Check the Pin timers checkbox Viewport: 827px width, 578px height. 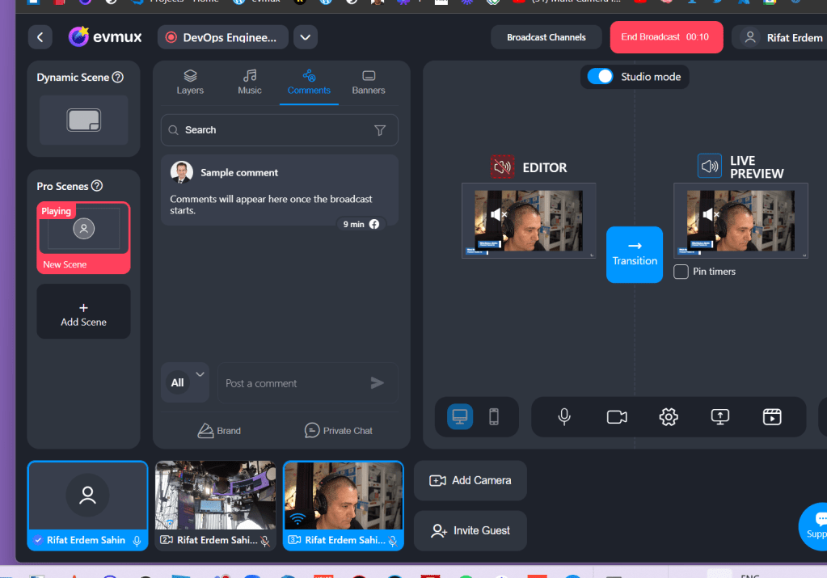681,272
